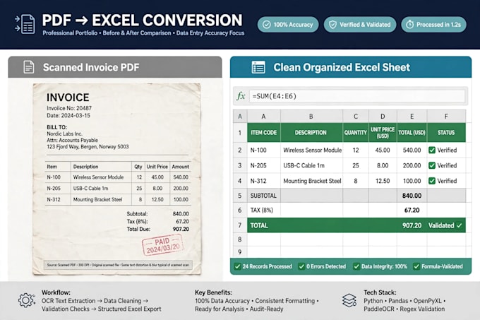Click the document icon beside Scanned Invoice PDF

(29, 67)
